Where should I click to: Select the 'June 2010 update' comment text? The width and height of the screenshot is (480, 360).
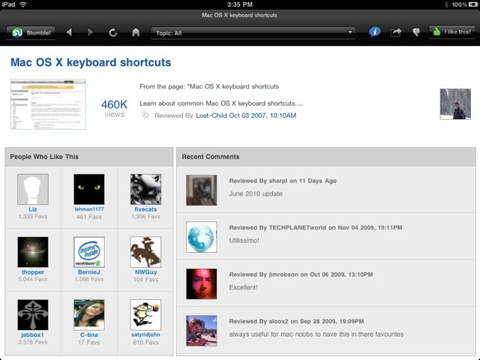[256, 193]
